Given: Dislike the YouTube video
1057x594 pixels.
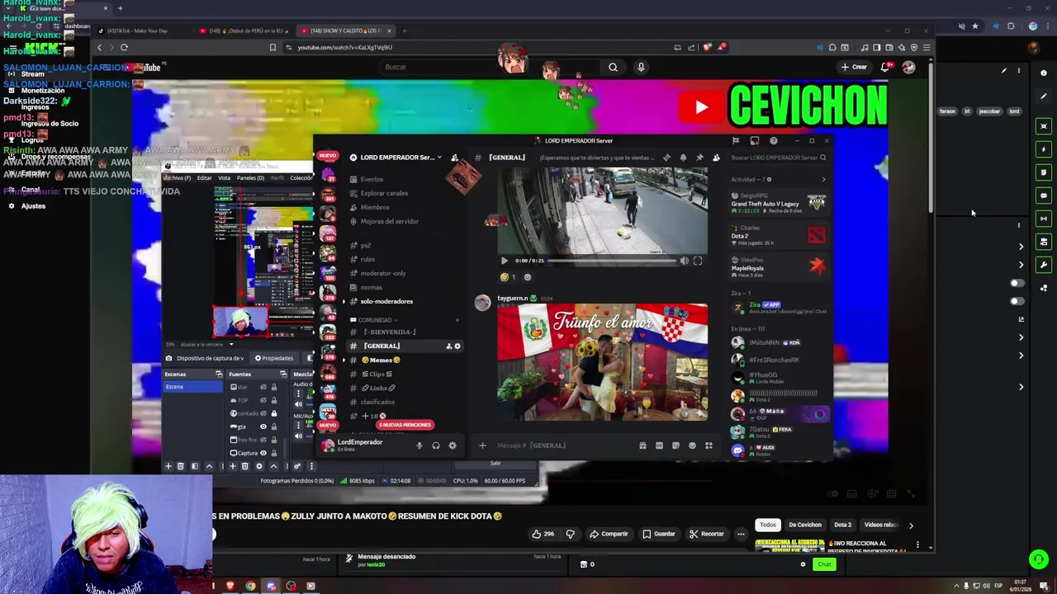Looking at the screenshot, I should coord(570,534).
